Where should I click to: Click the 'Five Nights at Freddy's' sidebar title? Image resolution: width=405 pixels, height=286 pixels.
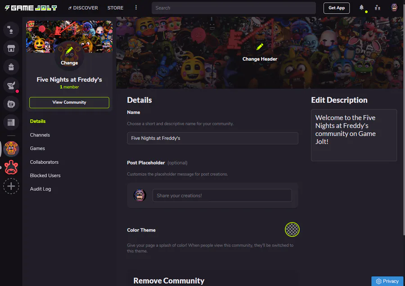(x=69, y=80)
